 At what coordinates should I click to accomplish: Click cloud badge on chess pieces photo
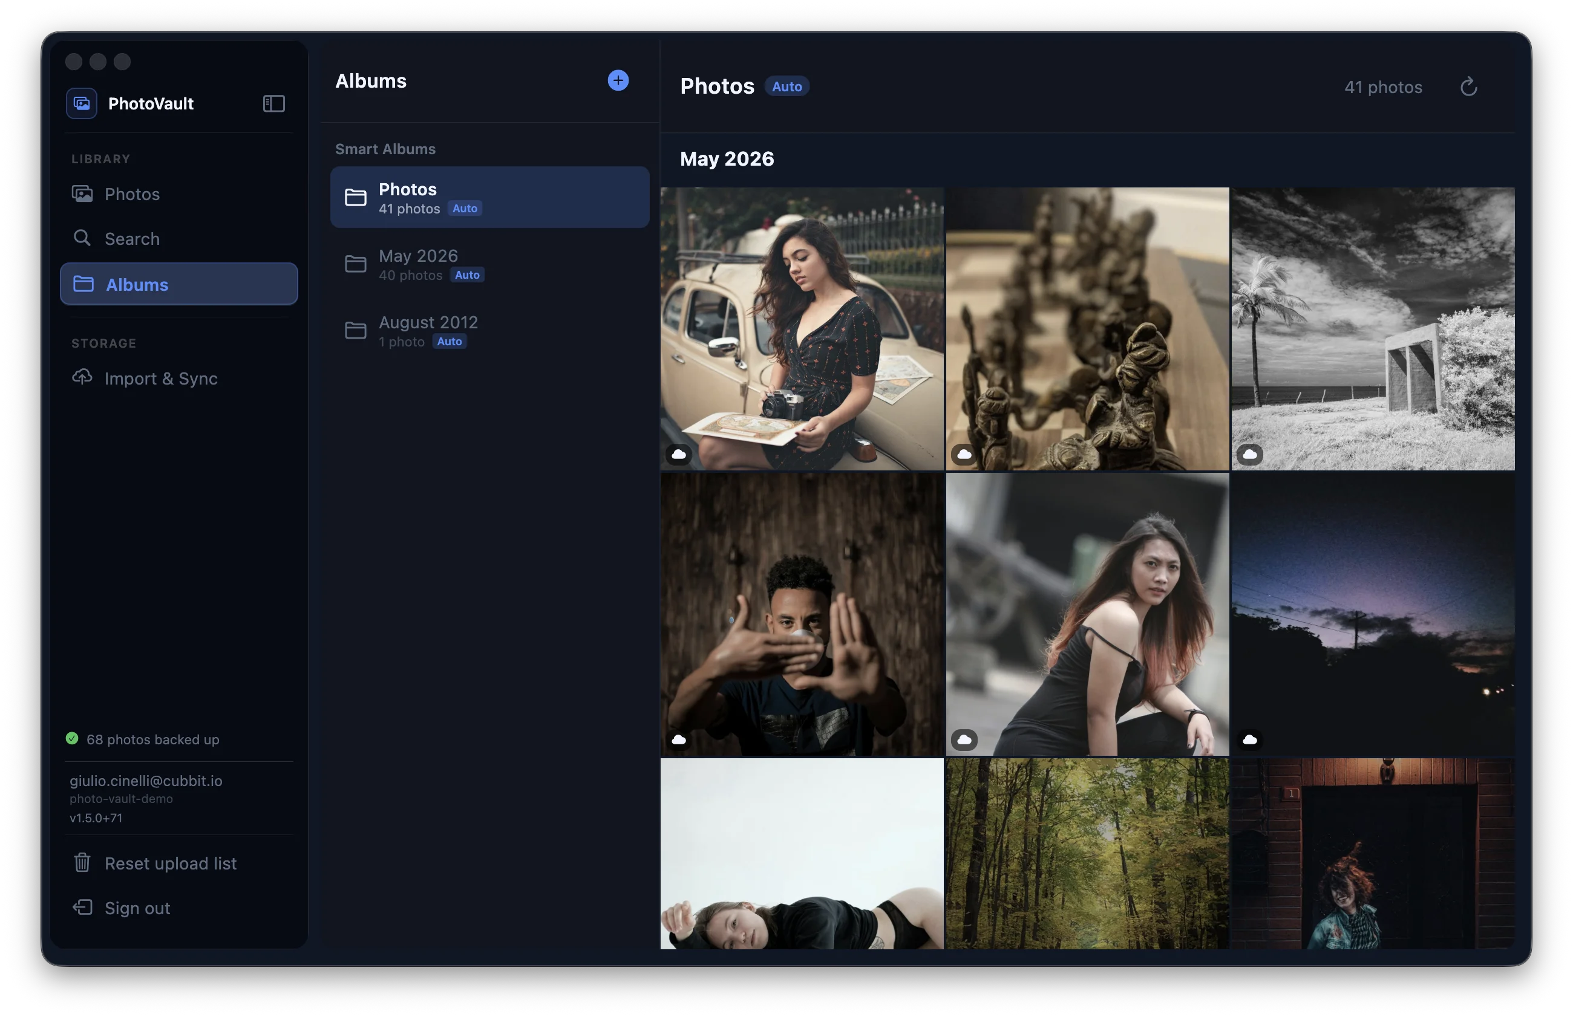pyautogui.click(x=964, y=454)
